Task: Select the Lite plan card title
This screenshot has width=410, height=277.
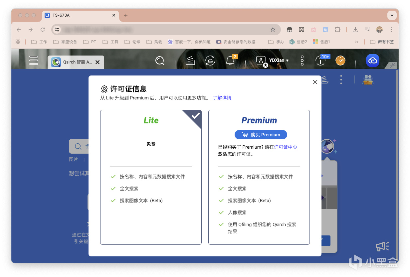Action: 151,120
